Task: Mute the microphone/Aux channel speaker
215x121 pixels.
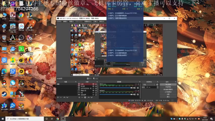Action: point(135,88)
